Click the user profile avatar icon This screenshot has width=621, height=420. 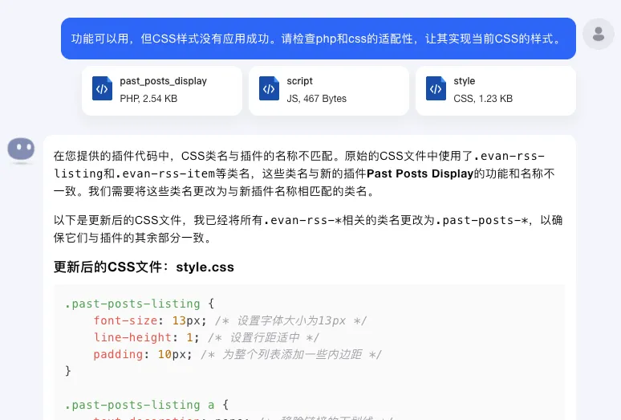[x=598, y=34]
